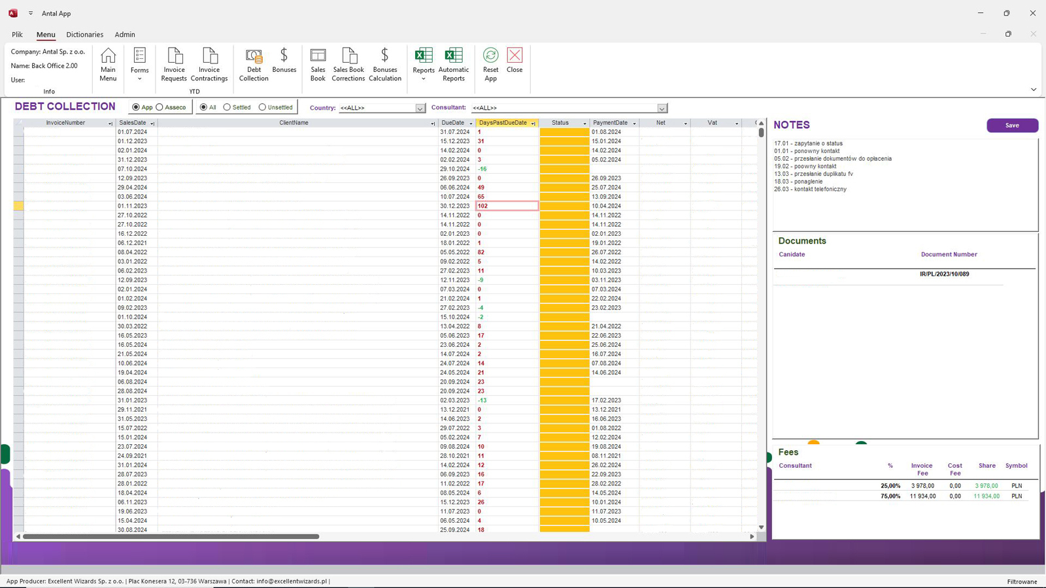Screen dimensions: 1046x588
Task: Open the Admin menu tab
Action: point(125,35)
